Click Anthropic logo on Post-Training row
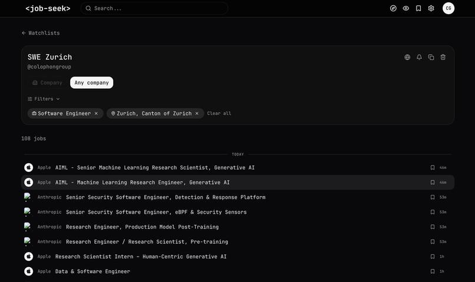475x282 pixels. click(28, 227)
